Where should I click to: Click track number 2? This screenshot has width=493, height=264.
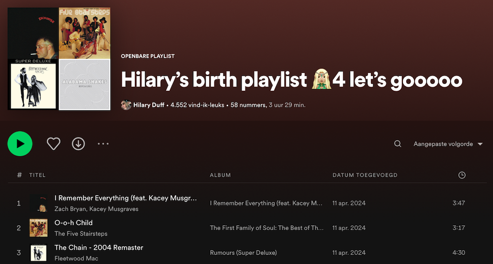pyautogui.click(x=19, y=228)
